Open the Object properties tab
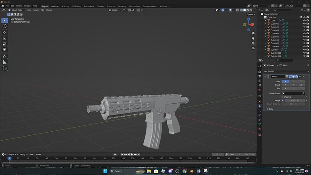The image size is (311, 175). click(x=260, y=101)
